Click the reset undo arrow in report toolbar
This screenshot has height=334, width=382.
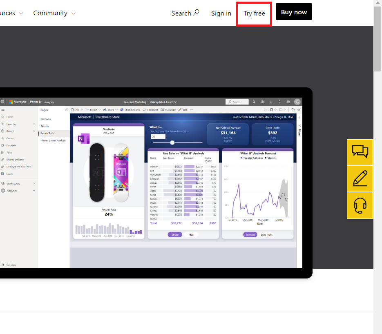[x=265, y=110]
